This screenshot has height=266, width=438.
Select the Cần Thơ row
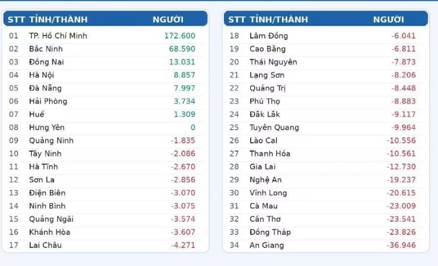[x=326, y=219]
